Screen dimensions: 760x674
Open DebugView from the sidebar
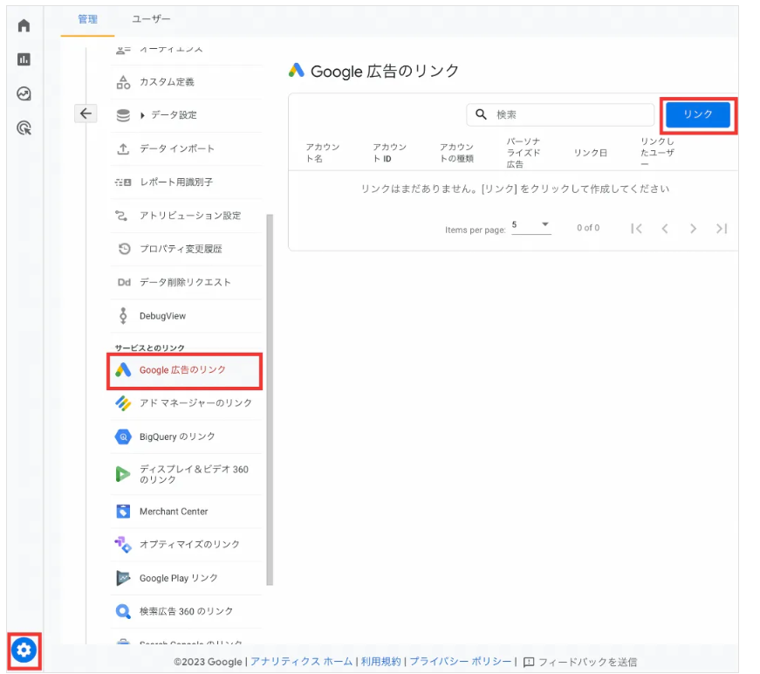162,316
